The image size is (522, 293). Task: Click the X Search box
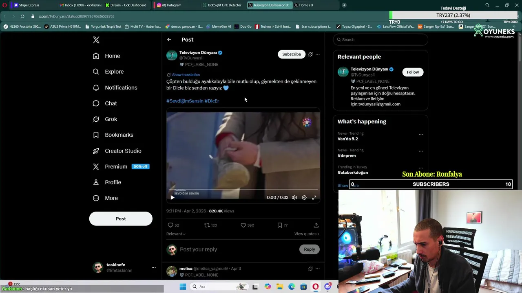pos(380,39)
